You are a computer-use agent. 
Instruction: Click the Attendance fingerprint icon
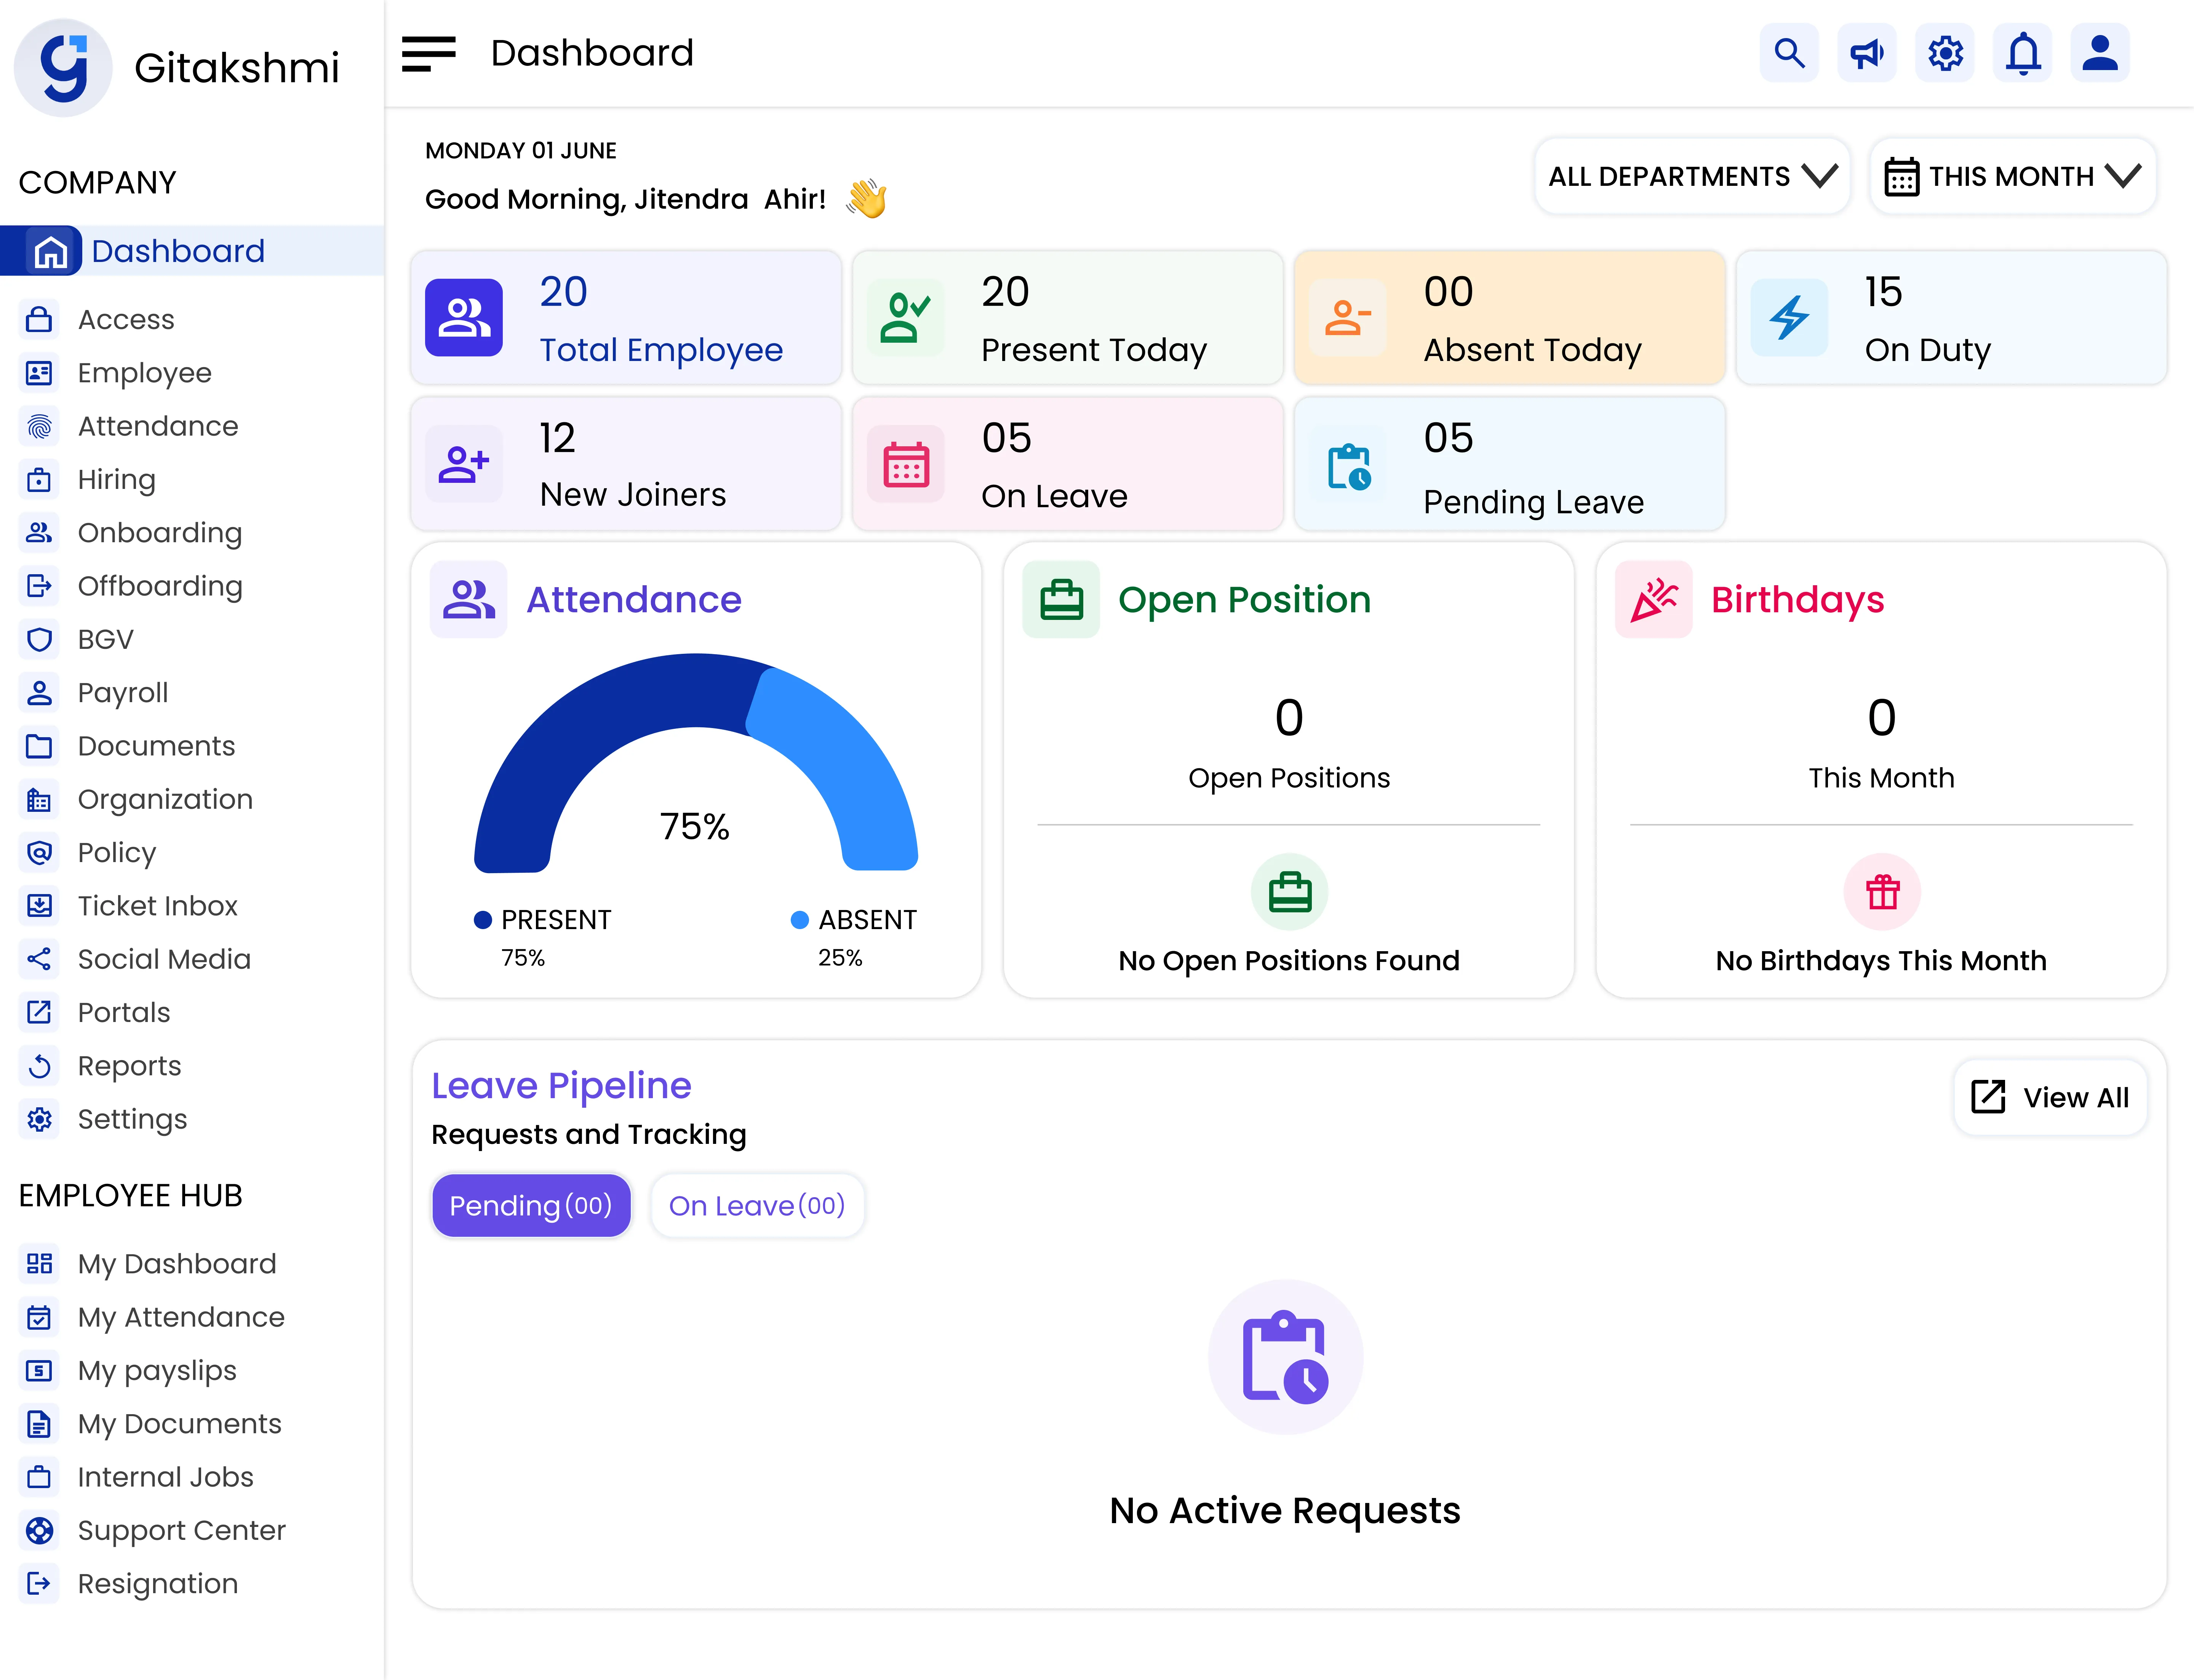point(39,426)
